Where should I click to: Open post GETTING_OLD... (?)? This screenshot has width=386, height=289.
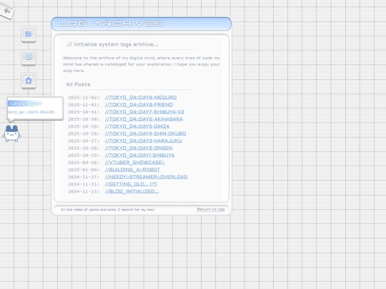(x=131, y=184)
